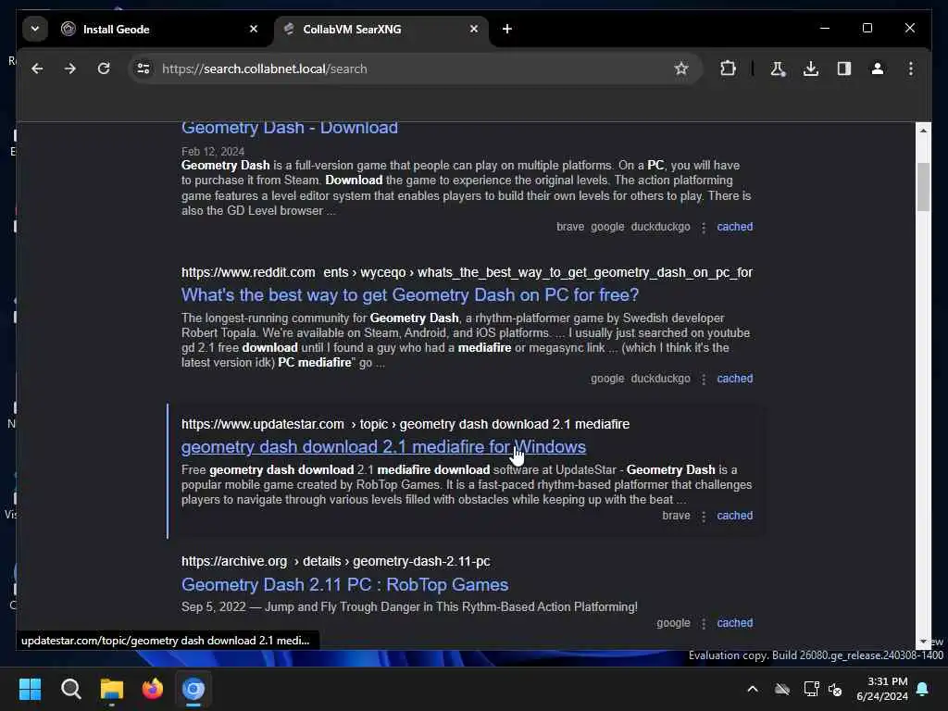948x711 pixels.
Task: Go forward one page
Action: (x=70, y=69)
